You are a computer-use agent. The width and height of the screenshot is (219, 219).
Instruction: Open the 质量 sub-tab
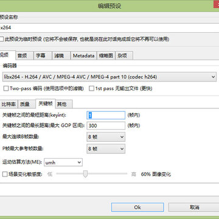coord(27,104)
